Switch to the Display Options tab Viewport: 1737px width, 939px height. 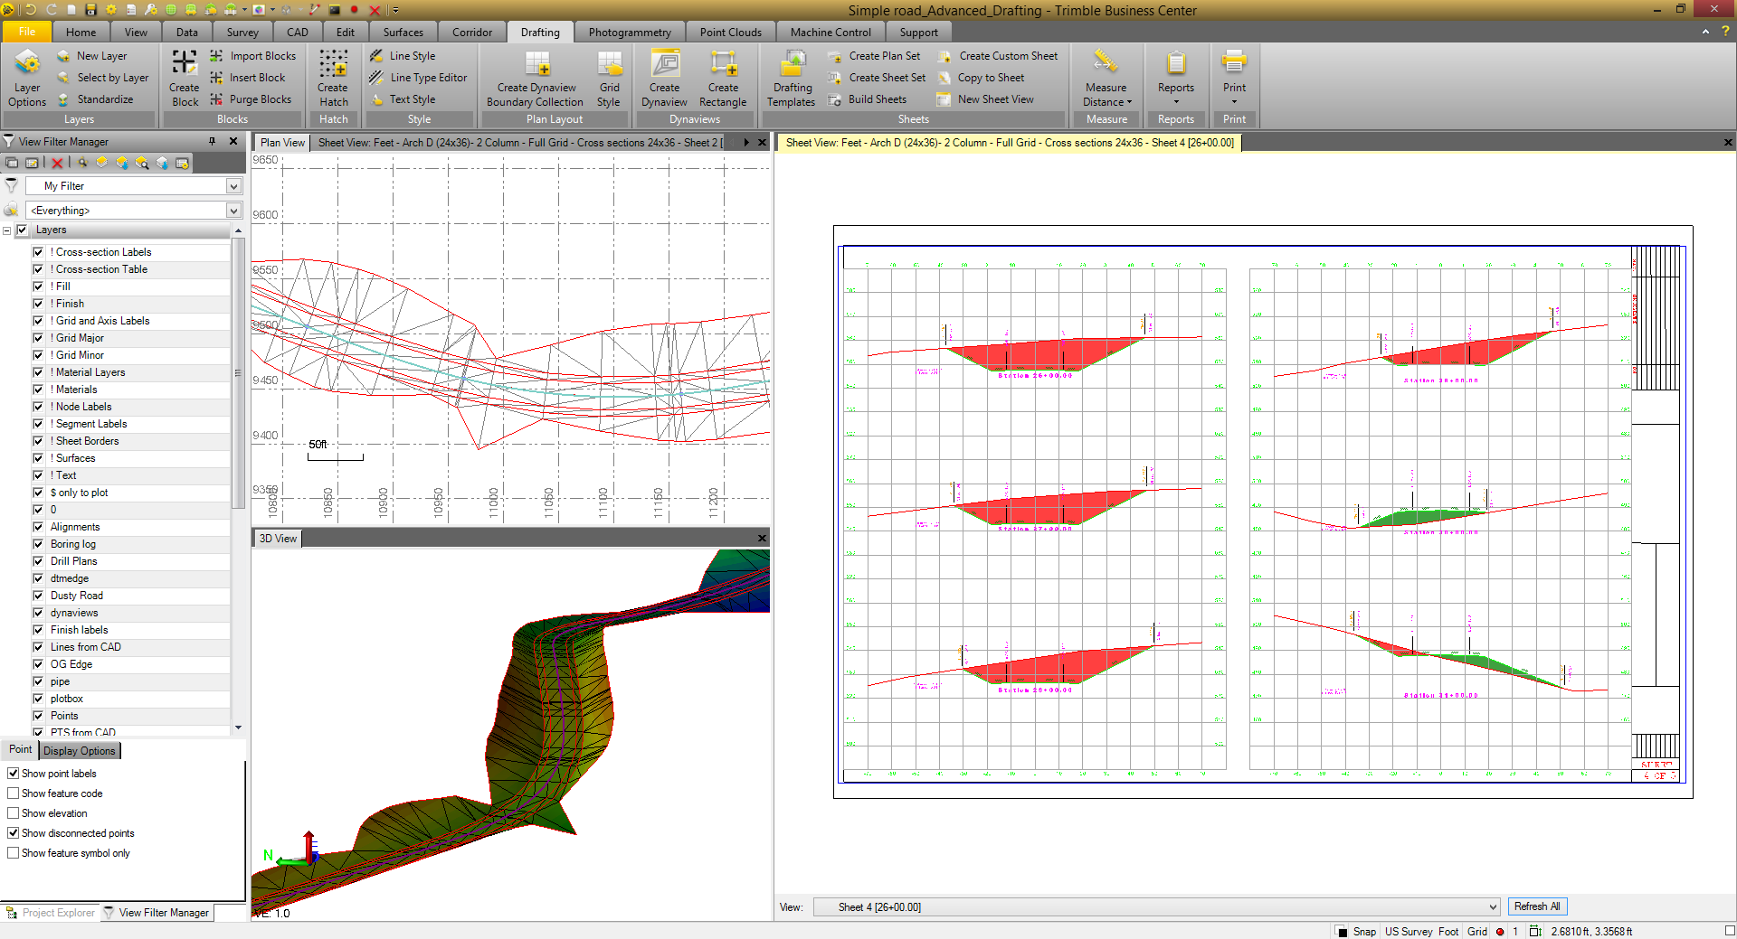pos(80,751)
